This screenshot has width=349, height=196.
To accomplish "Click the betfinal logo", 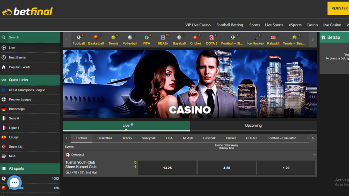I will pyautogui.click(x=28, y=12).
